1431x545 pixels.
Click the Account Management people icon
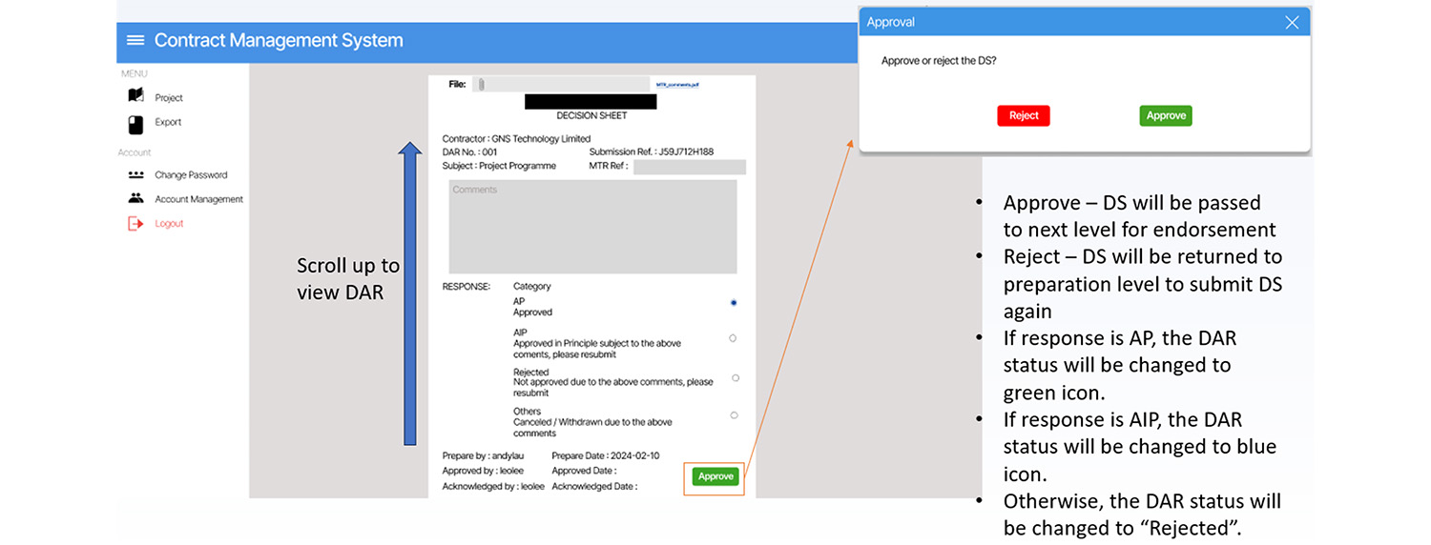point(135,199)
